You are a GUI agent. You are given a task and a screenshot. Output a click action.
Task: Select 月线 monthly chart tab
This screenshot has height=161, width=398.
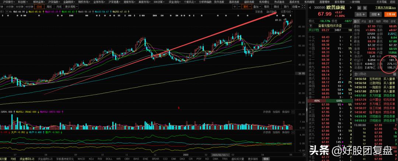59,7
